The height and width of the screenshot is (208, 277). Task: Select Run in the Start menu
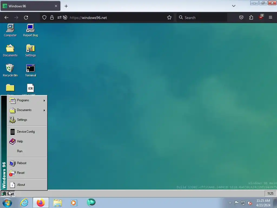[27, 151]
